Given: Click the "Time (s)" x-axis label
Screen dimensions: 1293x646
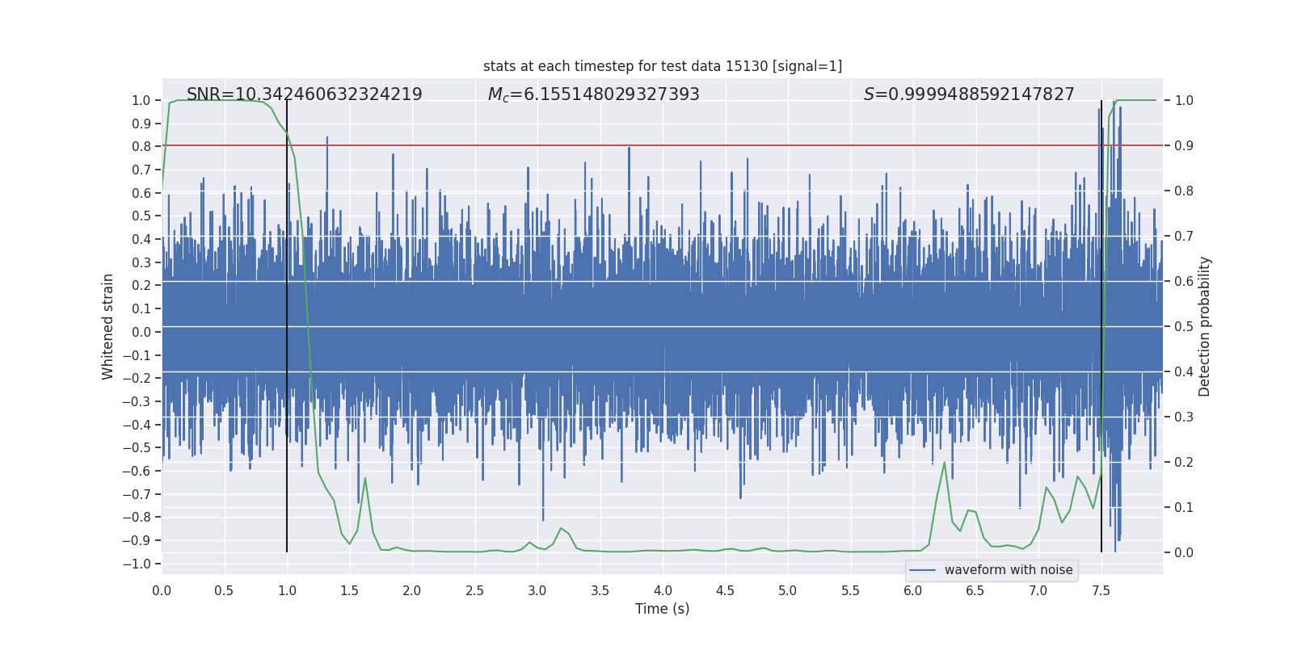Looking at the screenshot, I should point(662,609).
